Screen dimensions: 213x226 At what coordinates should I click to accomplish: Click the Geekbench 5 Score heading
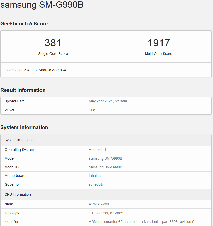tap(24, 24)
